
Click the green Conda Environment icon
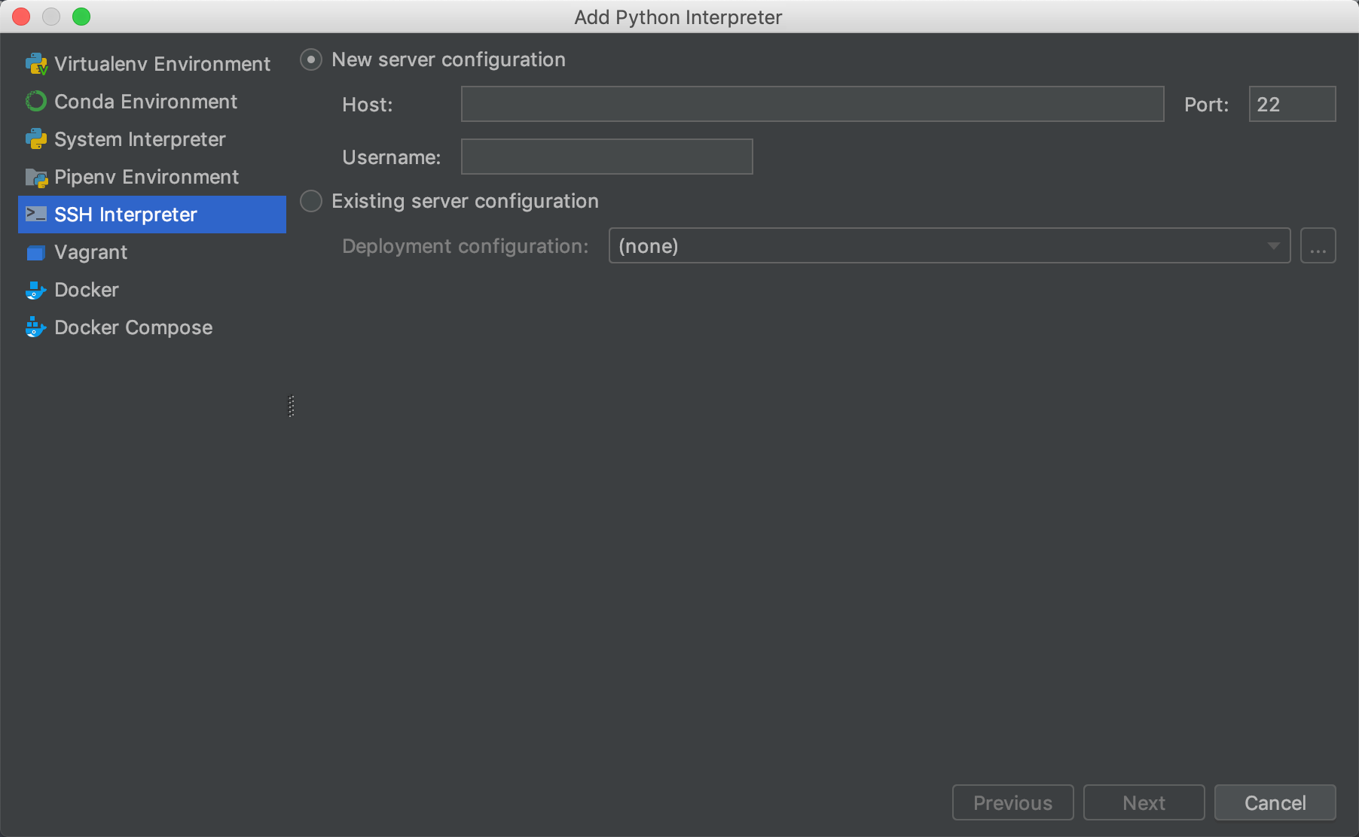[36, 102]
